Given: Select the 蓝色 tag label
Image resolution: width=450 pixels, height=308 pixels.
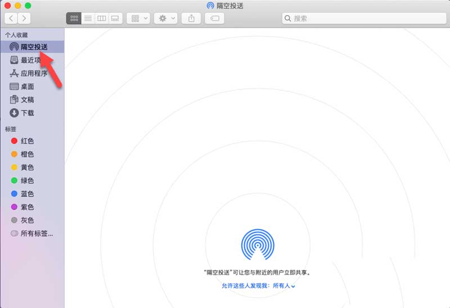Looking at the screenshot, I should point(27,193).
